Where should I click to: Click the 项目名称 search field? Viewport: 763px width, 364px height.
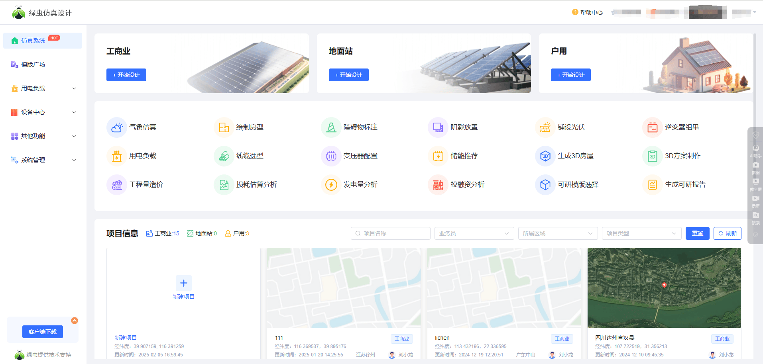click(391, 233)
